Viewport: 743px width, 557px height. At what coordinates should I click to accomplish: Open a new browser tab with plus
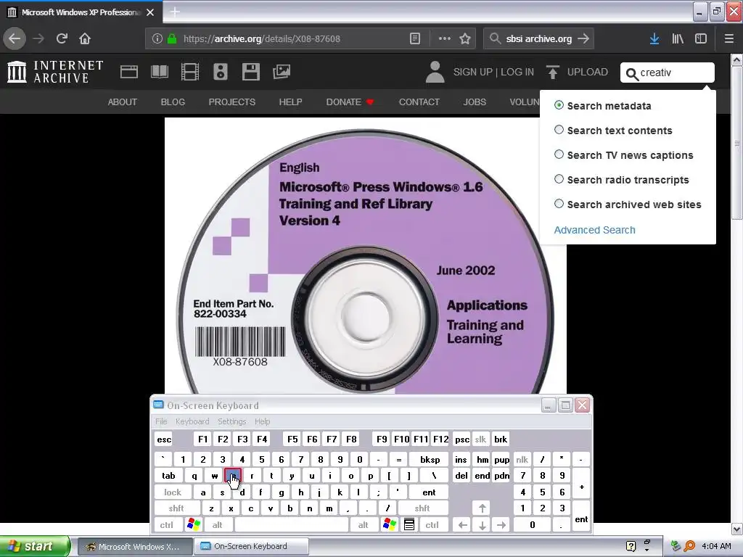tap(175, 12)
